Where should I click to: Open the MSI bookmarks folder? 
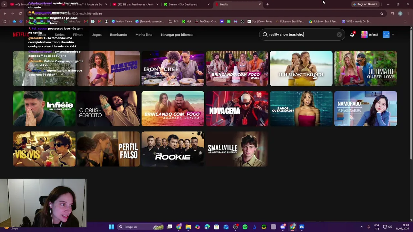[x=174, y=22]
